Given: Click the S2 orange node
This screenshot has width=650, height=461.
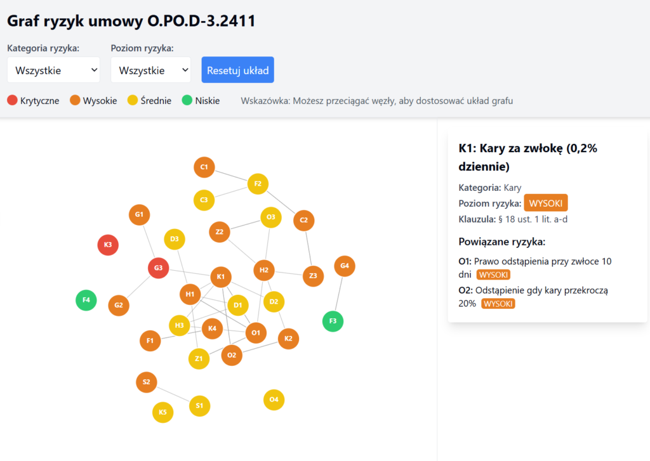Looking at the screenshot, I should point(147,382).
